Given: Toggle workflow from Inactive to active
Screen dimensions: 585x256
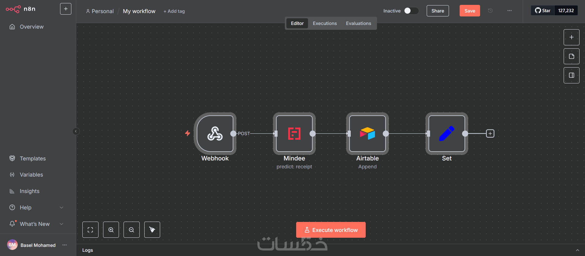Looking at the screenshot, I should tap(411, 11).
